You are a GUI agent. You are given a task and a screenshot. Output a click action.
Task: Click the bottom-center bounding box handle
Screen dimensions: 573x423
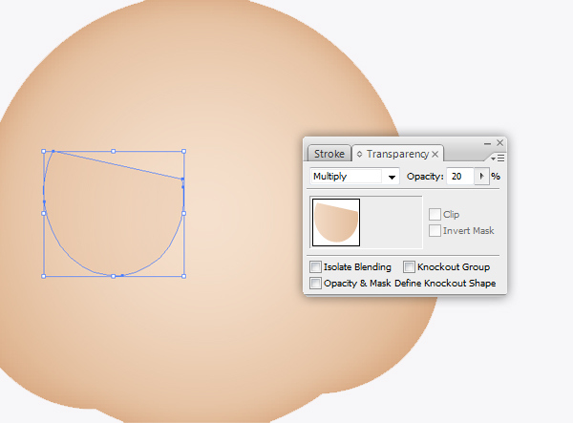tap(114, 276)
